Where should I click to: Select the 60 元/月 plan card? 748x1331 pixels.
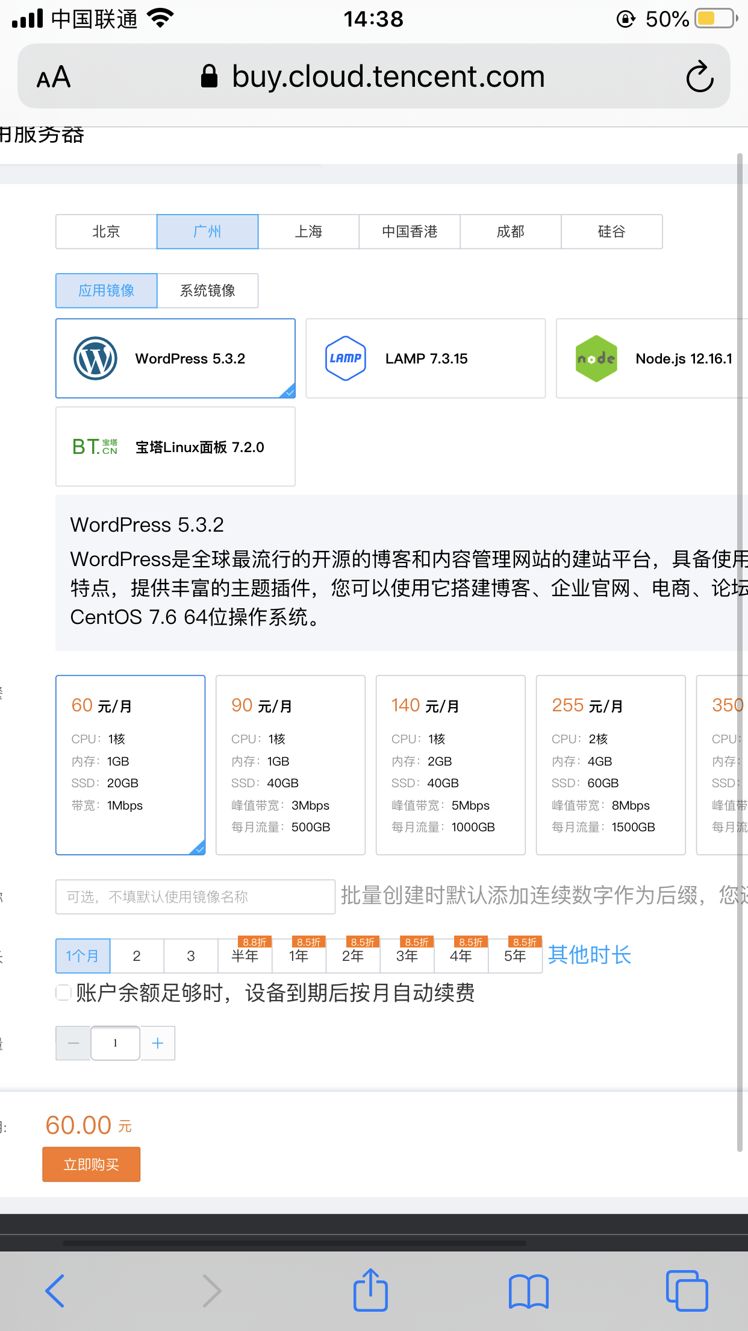click(x=130, y=765)
